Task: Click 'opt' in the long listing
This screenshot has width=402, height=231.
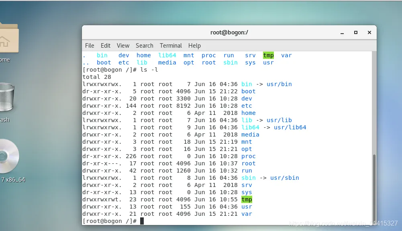Action: pyautogui.click(x=247, y=149)
